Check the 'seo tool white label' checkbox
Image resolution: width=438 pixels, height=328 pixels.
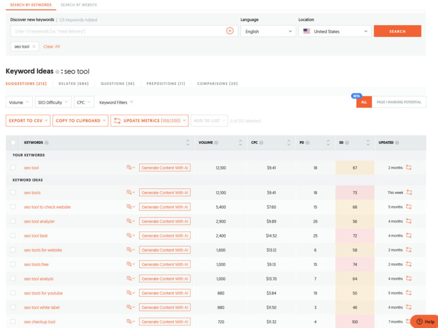point(13,307)
